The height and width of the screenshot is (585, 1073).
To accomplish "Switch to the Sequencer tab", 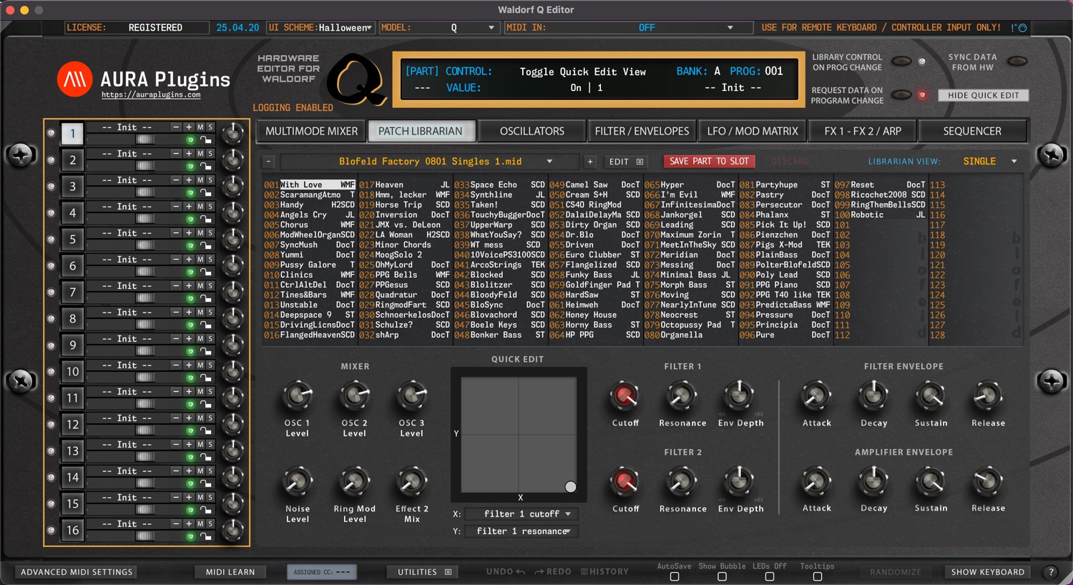I will tap(972, 131).
